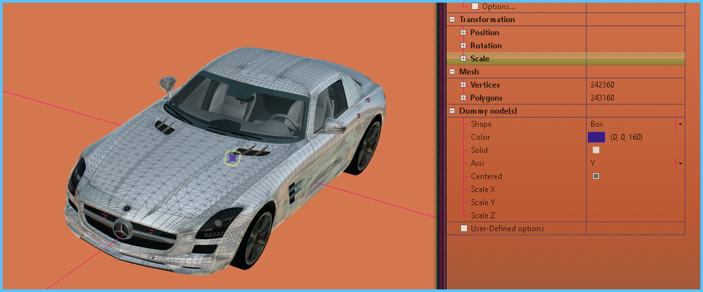Enable User-Defined options checkbox
The height and width of the screenshot is (292, 703).
point(464,229)
